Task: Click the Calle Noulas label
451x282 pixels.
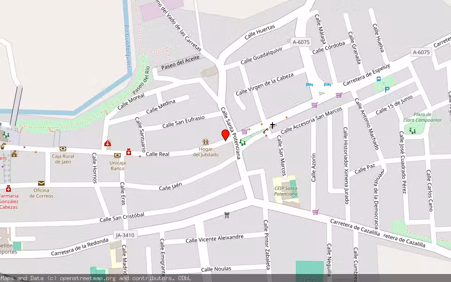Action: click(216, 269)
